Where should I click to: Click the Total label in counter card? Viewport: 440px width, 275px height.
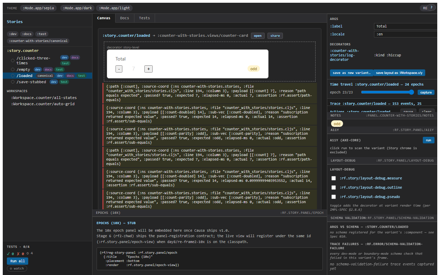coord(120,59)
